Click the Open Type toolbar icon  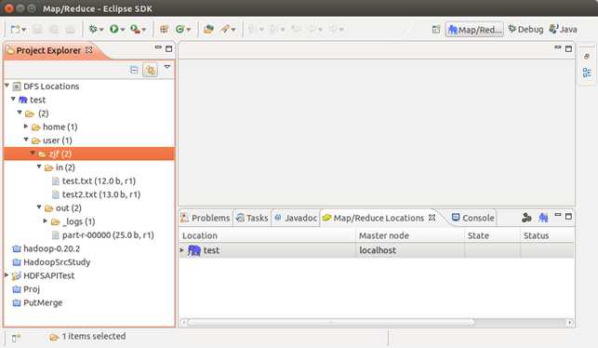tap(208, 29)
